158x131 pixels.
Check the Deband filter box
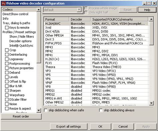7,73
